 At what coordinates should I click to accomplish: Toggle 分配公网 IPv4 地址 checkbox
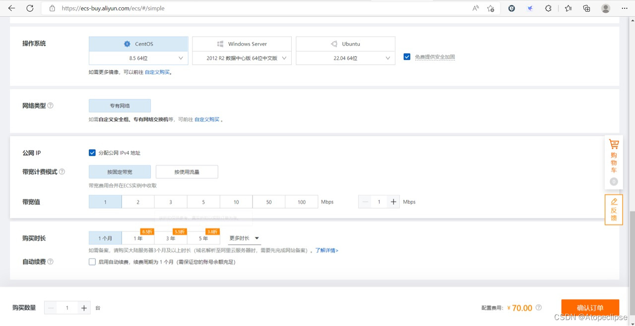pos(92,153)
